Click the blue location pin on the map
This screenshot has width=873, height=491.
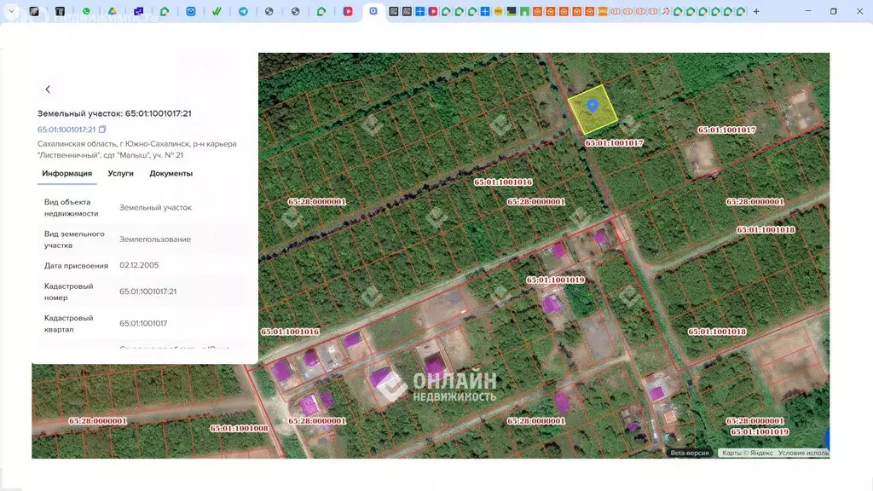(x=593, y=106)
